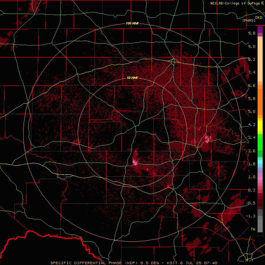Select the 1.0 legend value
The image size is (265, 265).
pos(252,177)
